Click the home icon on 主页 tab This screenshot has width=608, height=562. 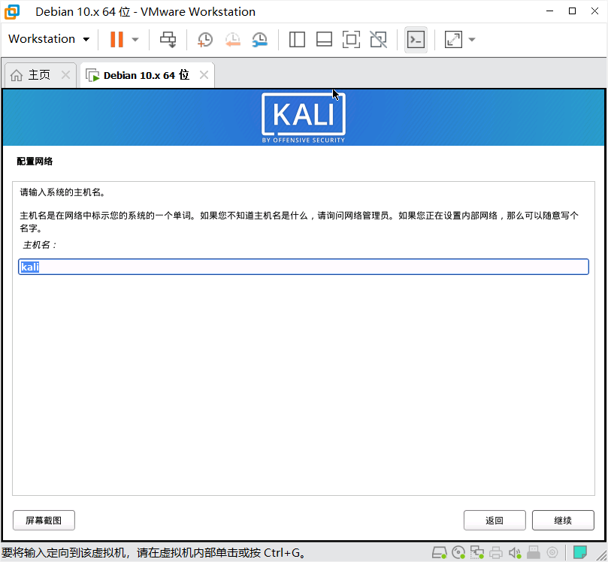[x=17, y=75]
